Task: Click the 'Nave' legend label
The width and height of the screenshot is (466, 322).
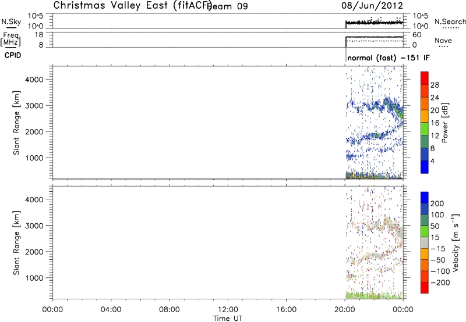Action: (x=443, y=41)
